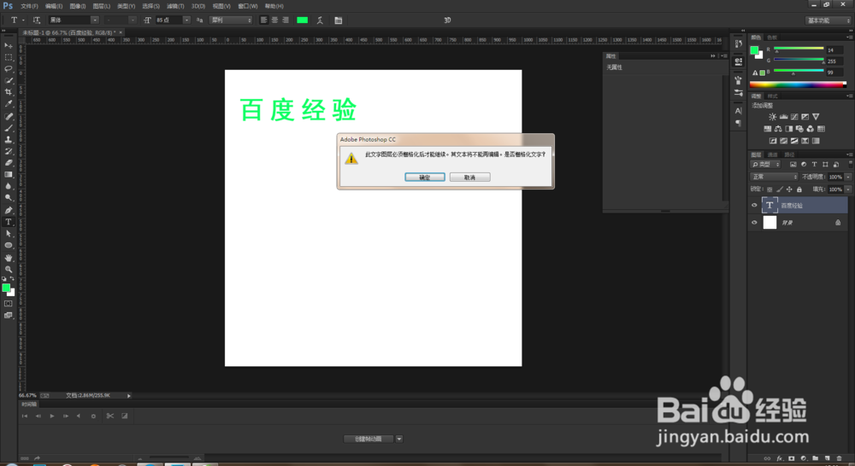Open the workspace switcher 基本功能 dropdown

828,20
